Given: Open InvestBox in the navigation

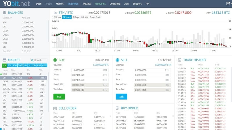Looking at the screenshot, I should [x=73, y=4].
